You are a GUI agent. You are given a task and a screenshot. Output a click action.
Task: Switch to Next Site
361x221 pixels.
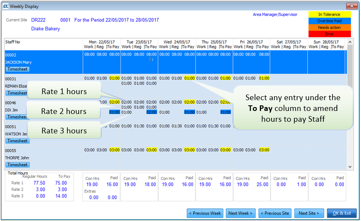pos(309,213)
